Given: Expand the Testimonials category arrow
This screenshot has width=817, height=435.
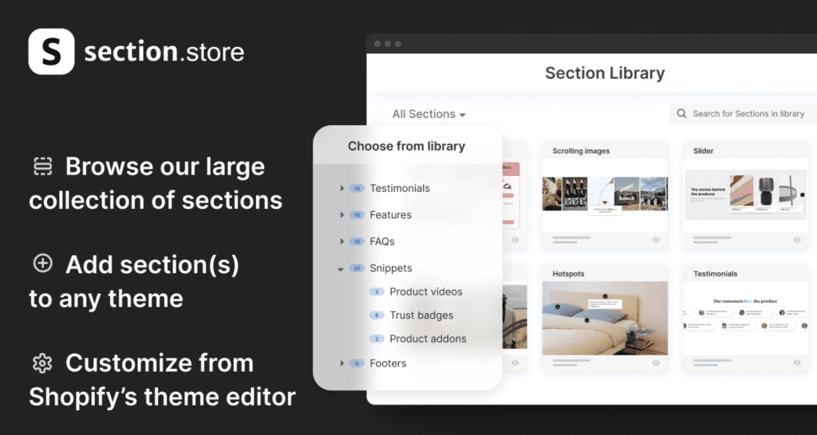Looking at the screenshot, I should tap(341, 189).
